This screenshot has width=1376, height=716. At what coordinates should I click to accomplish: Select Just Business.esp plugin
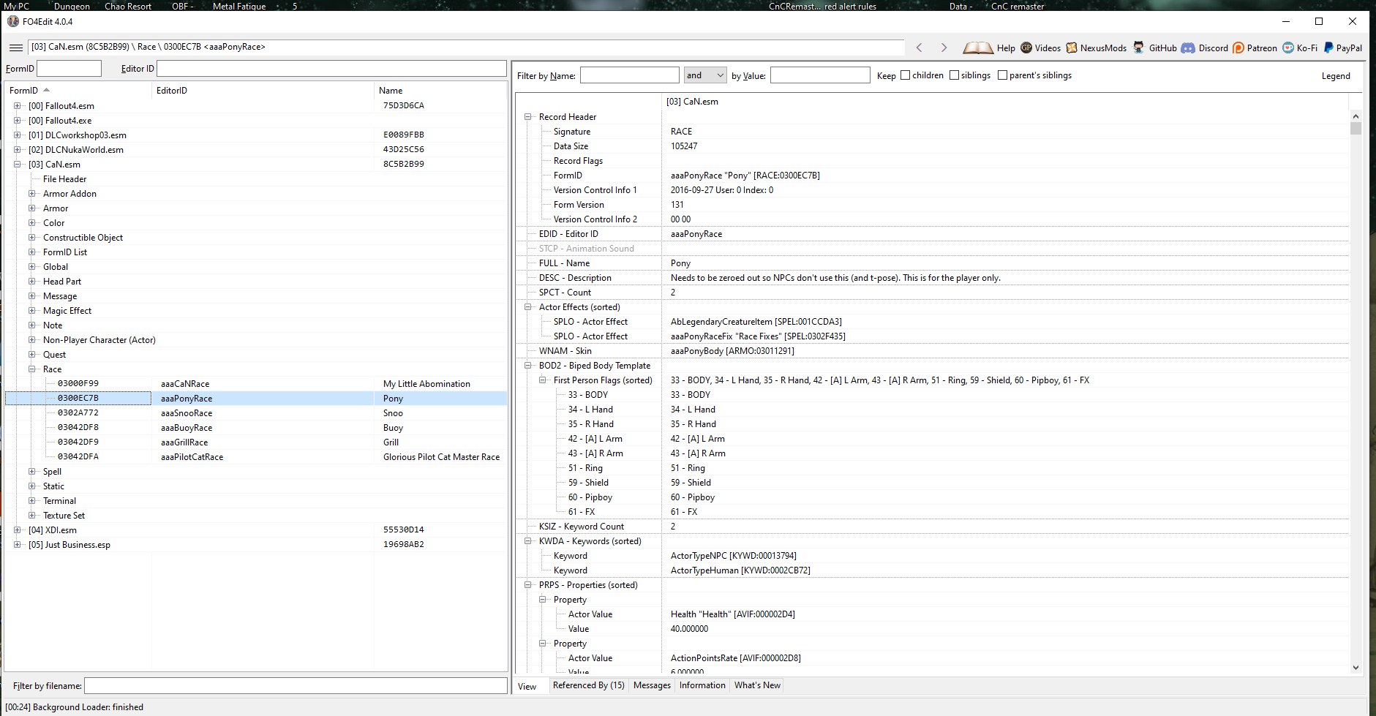[x=69, y=545]
